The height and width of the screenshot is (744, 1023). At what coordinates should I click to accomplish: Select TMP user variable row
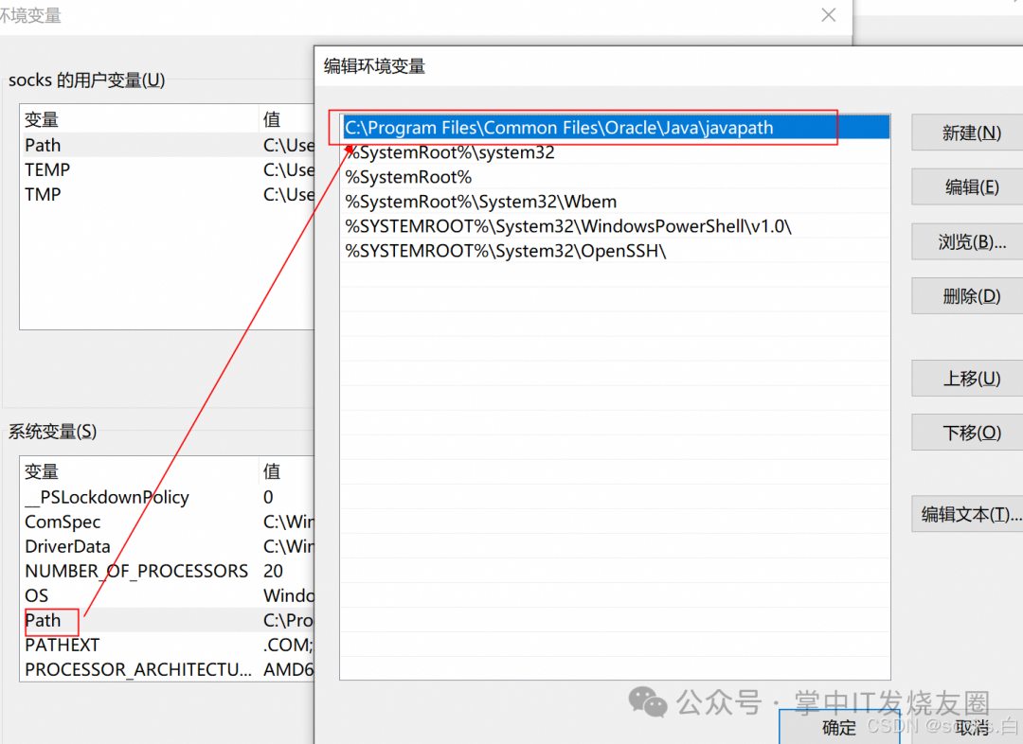click(x=167, y=194)
